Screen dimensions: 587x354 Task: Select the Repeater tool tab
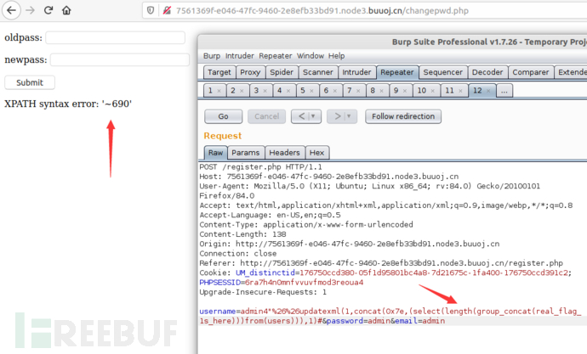click(x=396, y=72)
